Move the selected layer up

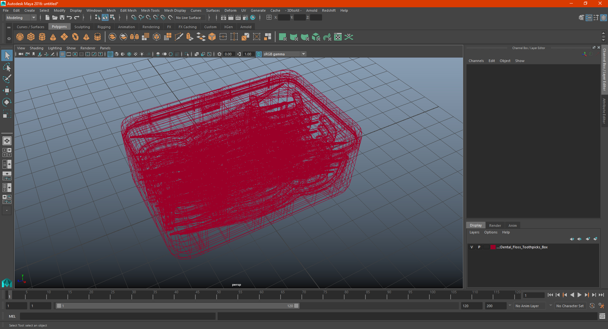[572, 239]
